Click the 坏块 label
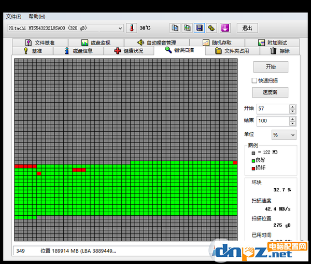 pyautogui.click(x=257, y=182)
